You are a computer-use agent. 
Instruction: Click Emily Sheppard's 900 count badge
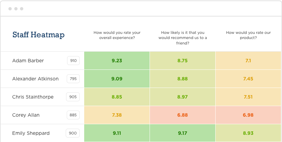pyautogui.click(x=73, y=133)
